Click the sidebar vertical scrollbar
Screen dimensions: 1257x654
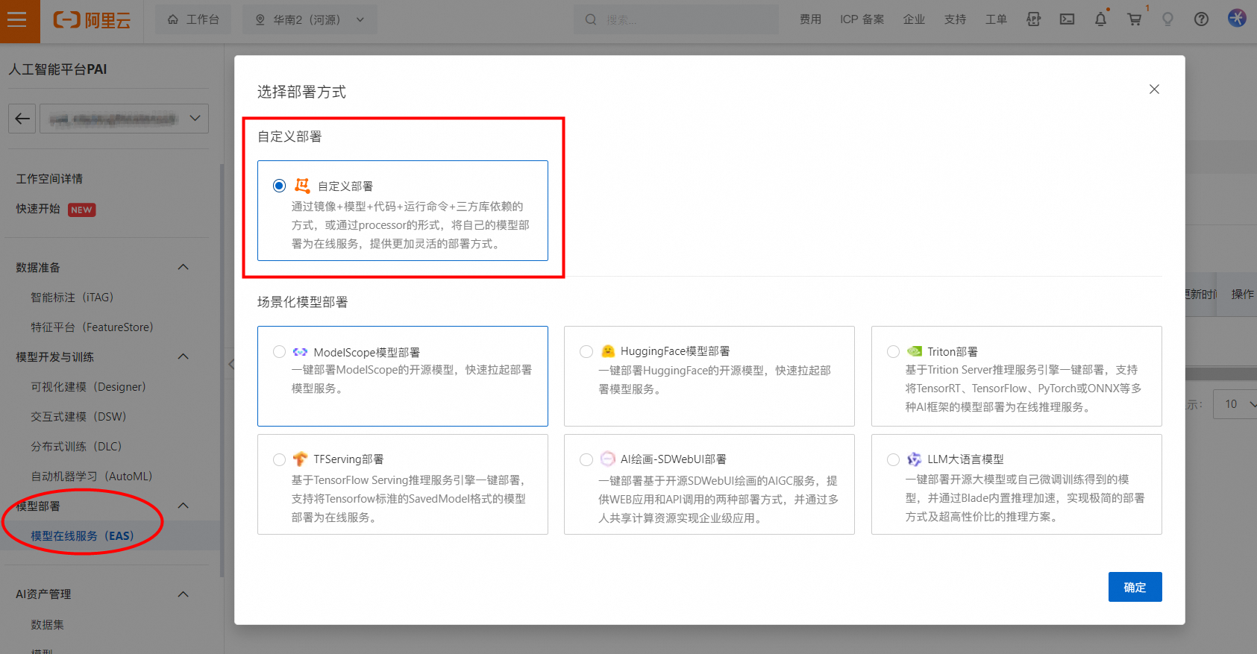222,370
